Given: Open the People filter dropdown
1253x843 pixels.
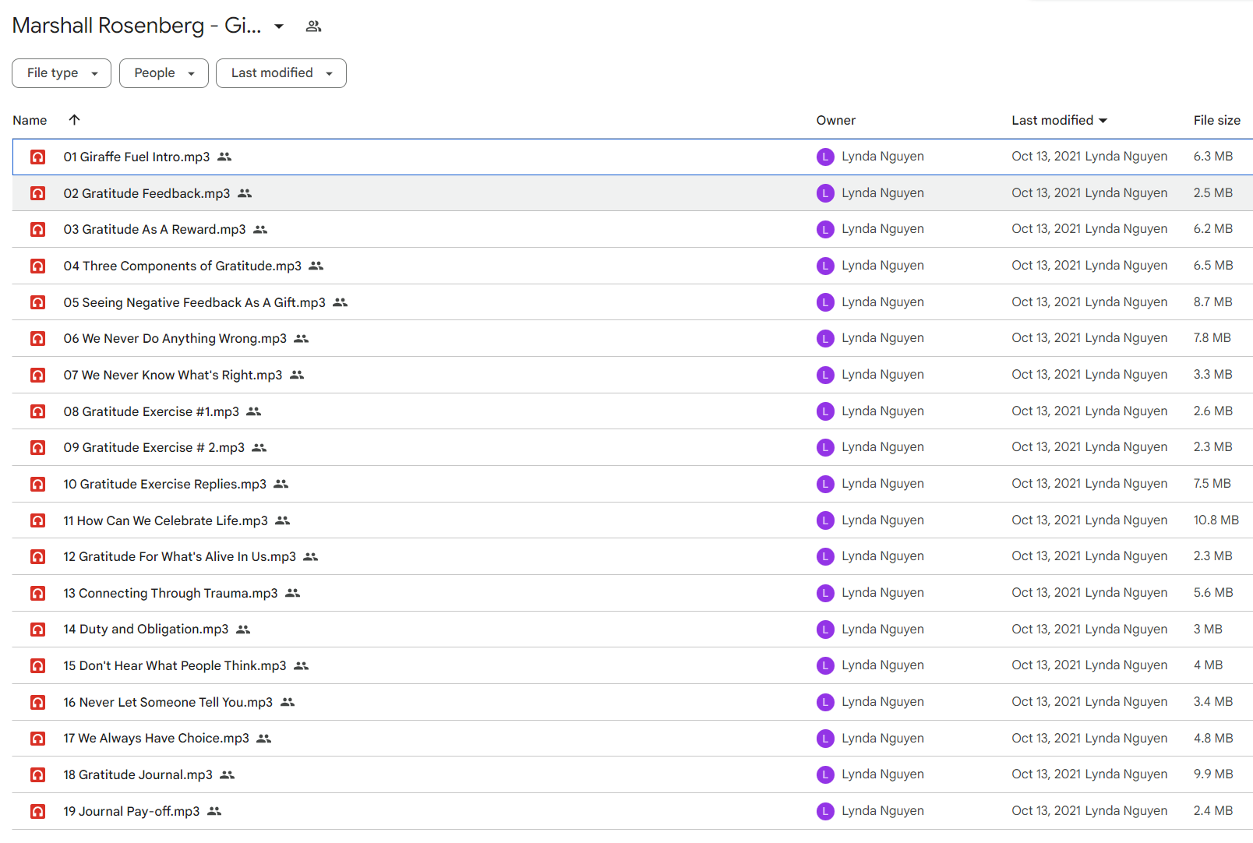Looking at the screenshot, I should pos(164,73).
